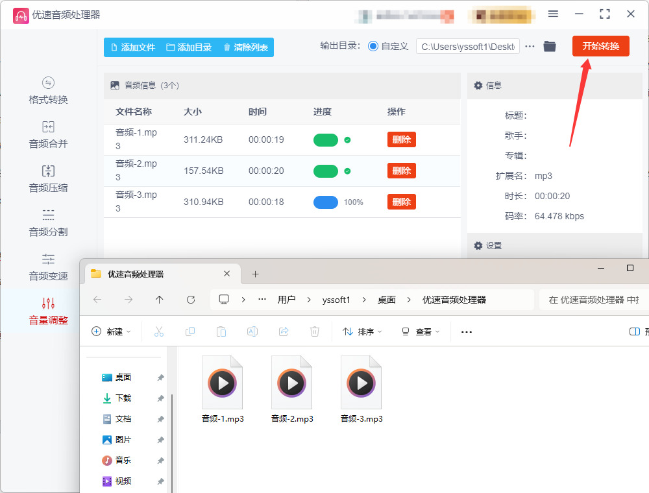Browse output path via three-dot button
649x493 pixels.
[x=530, y=46]
